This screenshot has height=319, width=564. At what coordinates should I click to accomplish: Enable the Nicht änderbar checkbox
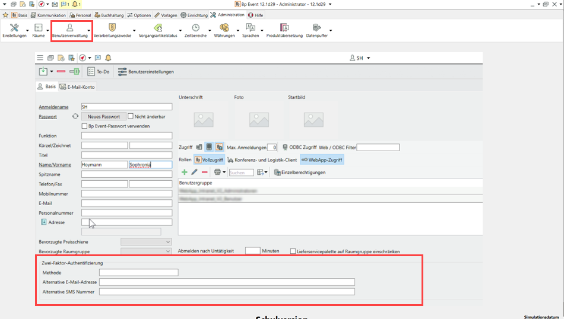[x=131, y=117]
